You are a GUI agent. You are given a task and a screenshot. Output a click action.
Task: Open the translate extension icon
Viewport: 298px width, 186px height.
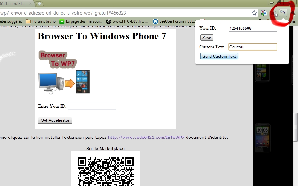click(x=264, y=13)
